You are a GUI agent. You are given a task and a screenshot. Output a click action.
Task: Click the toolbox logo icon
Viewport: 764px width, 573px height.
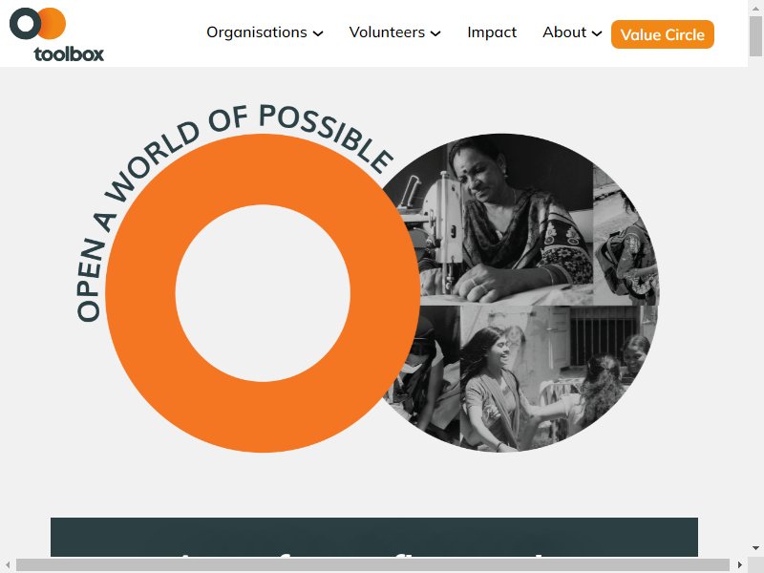click(x=56, y=34)
